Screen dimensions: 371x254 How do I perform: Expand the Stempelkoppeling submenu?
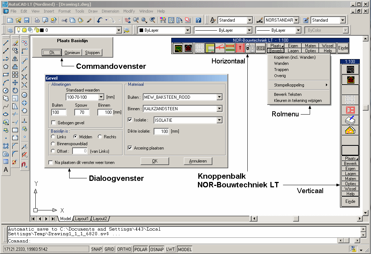[299, 85]
